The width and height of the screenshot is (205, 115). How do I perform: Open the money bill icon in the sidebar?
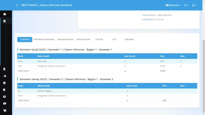click(5, 104)
